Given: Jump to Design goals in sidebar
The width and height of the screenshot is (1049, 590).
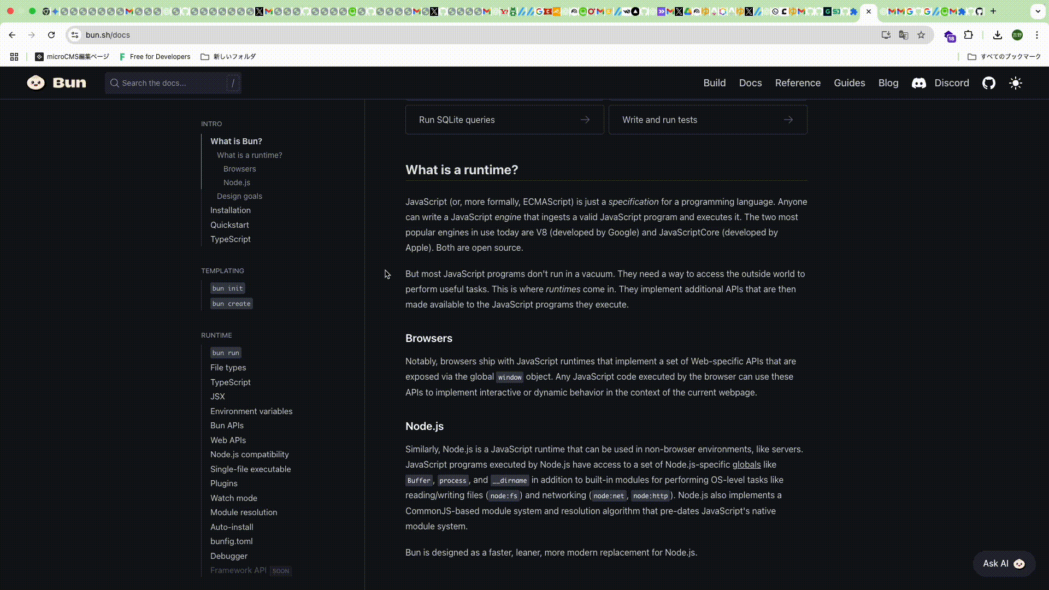Looking at the screenshot, I should (x=239, y=196).
